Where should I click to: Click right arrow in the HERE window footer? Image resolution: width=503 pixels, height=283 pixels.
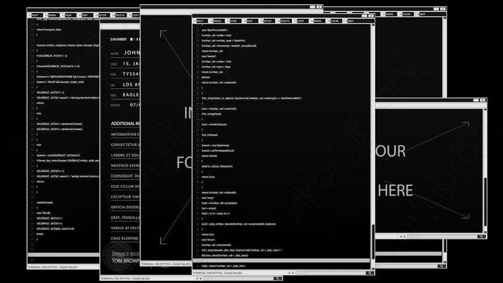coord(404,236)
